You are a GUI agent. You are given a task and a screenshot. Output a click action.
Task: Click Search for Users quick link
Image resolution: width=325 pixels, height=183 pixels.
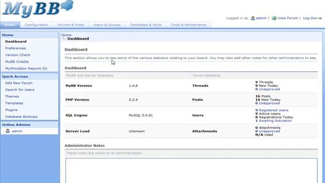pos(20,89)
